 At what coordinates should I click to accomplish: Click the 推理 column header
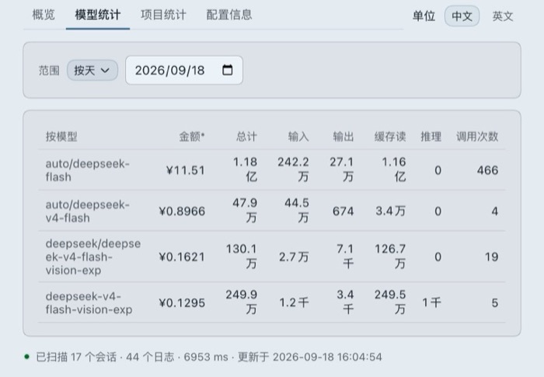coord(431,137)
